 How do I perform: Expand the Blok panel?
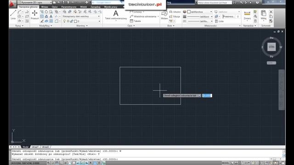(171, 26)
